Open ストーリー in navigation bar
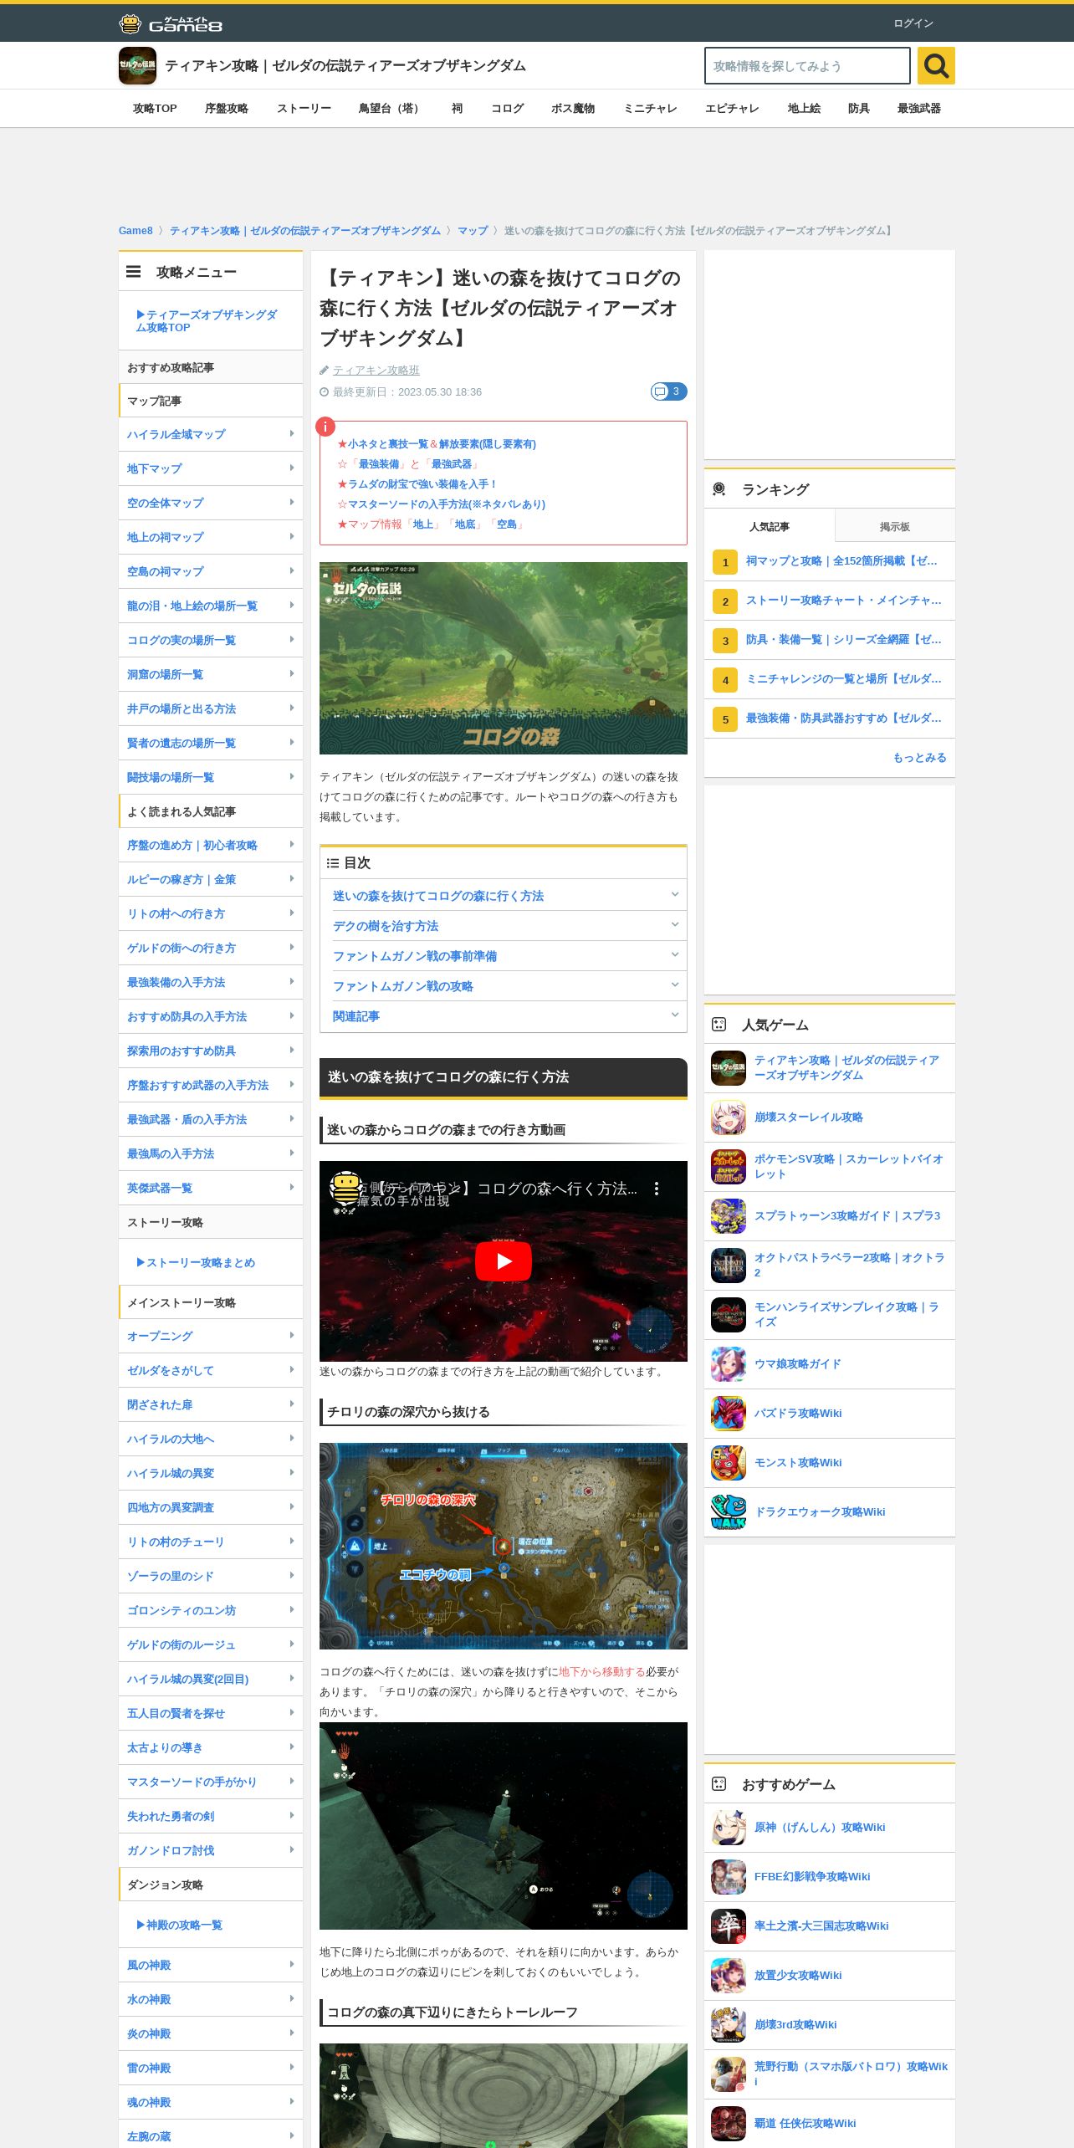This screenshot has width=1074, height=2148. 304,109
